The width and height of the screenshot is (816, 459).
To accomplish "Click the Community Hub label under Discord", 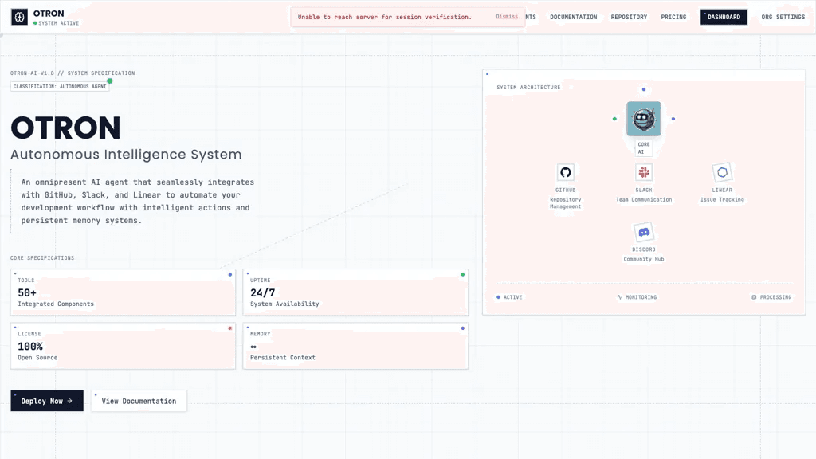I will [644, 259].
